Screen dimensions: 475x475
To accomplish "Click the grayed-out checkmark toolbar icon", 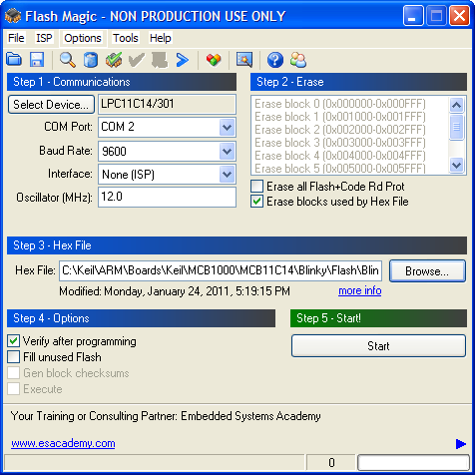I will [137, 60].
